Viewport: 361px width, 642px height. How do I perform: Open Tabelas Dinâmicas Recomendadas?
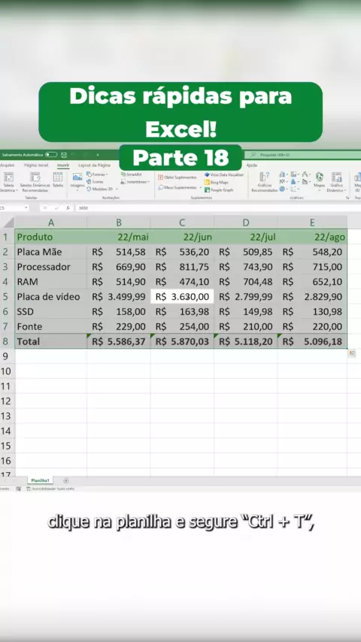35,182
